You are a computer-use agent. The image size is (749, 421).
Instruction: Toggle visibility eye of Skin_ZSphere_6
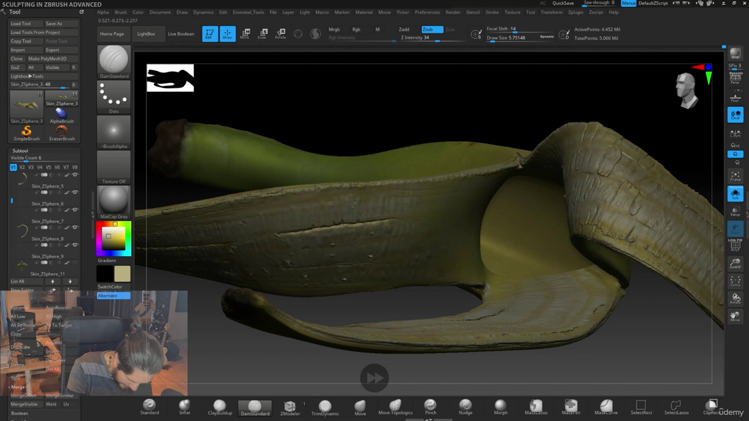click(x=75, y=192)
